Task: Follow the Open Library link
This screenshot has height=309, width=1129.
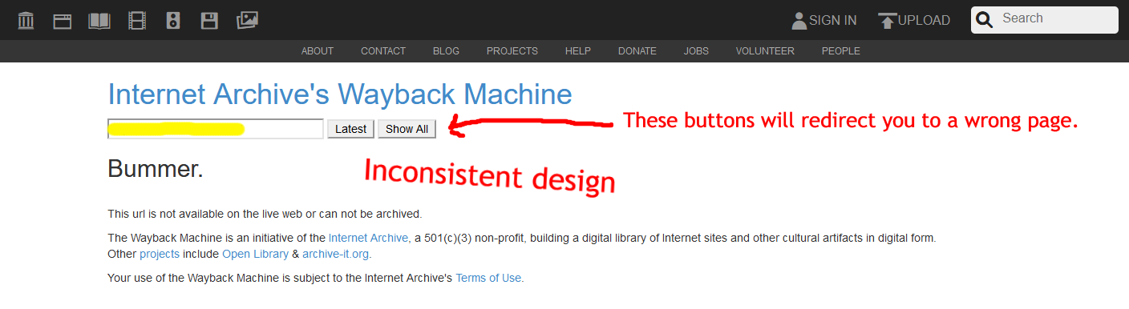Action: [x=255, y=255]
